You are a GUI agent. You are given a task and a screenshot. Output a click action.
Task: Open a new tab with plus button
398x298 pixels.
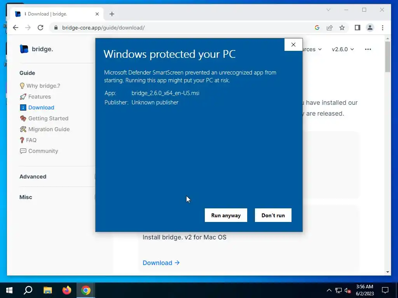pos(112,14)
